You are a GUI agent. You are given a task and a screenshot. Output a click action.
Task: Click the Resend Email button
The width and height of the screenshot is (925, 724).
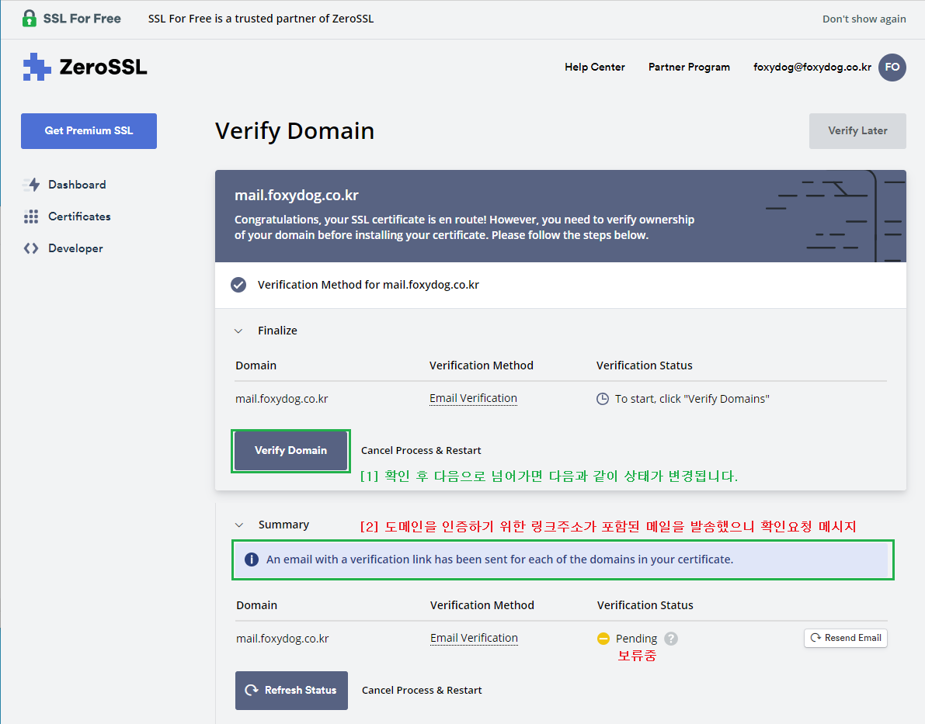tap(845, 638)
